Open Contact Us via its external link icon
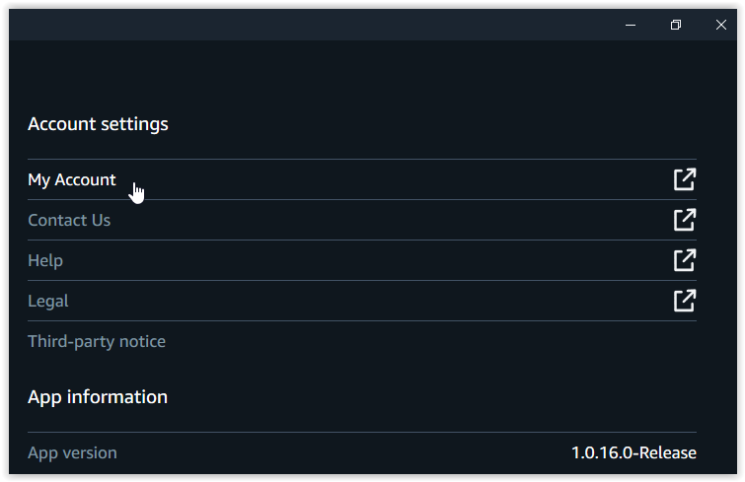 (684, 220)
